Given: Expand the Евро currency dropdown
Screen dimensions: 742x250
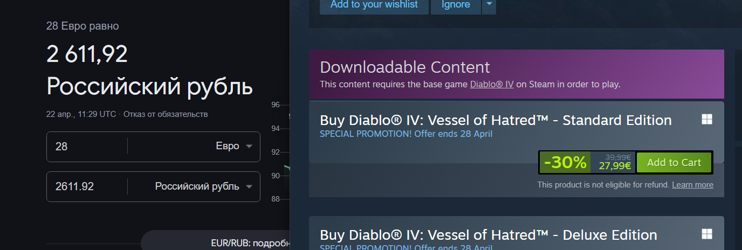Looking at the screenshot, I should [194, 147].
